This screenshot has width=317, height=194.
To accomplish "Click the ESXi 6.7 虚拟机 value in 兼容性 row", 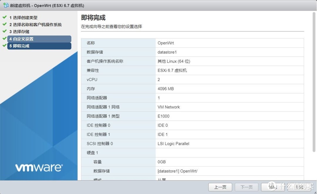I will 172,70.
